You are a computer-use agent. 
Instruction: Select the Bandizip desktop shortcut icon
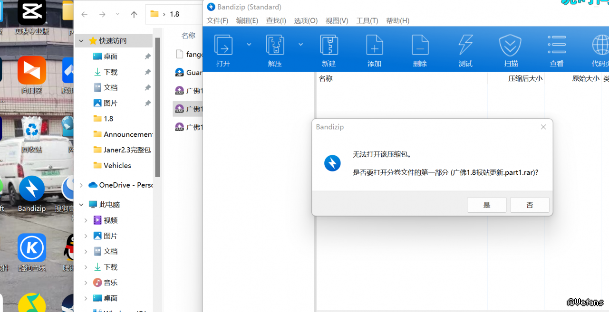click(x=32, y=189)
